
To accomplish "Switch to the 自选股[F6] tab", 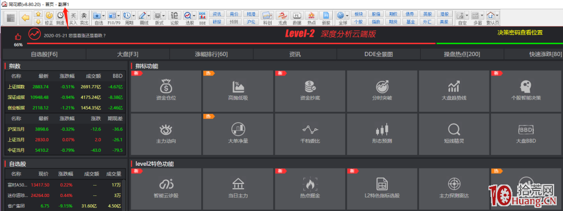I will (44, 55).
